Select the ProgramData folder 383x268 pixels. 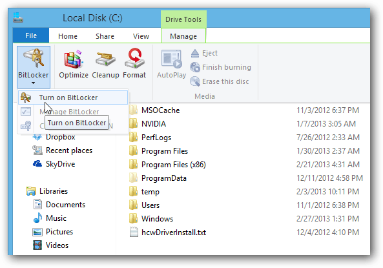[163, 178]
